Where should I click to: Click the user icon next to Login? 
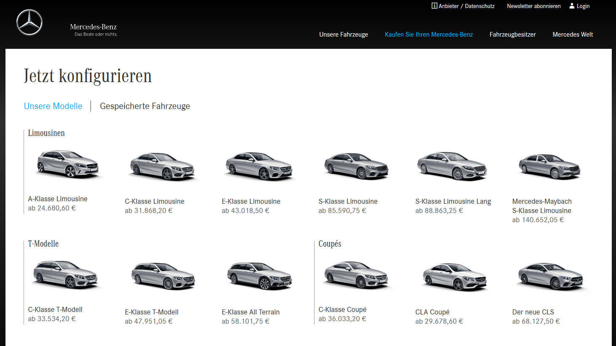coord(572,6)
